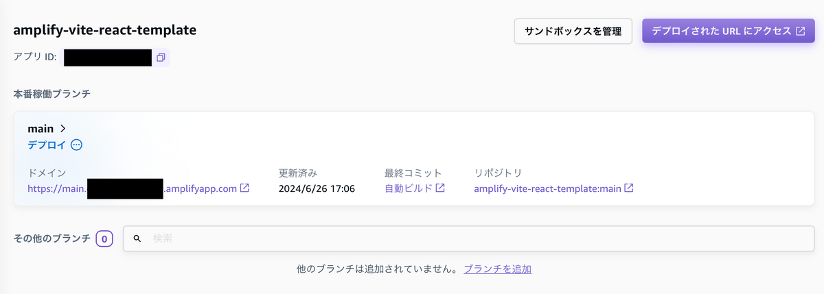The width and height of the screenshot is (824, 294).
Task: Open the ellipsis menu next to デプロイ
Action: click(77, 145)
